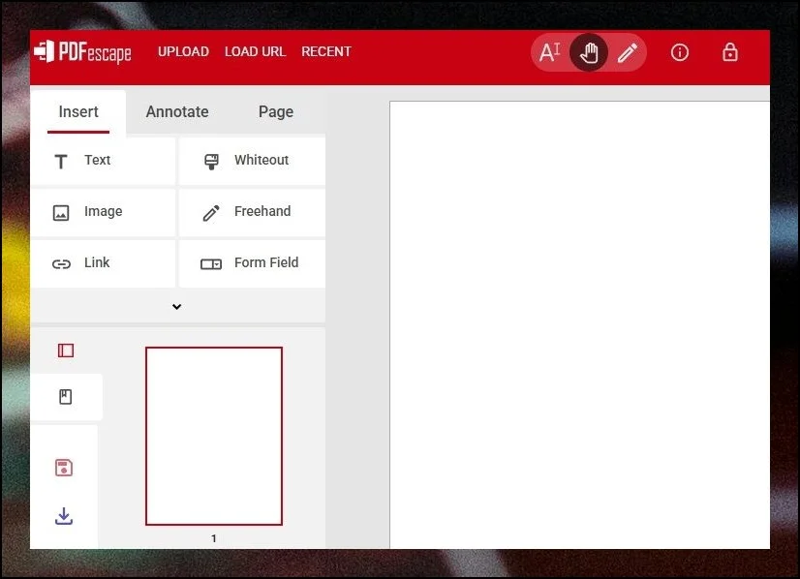Viewport: 800px width, 579px height.
Task: Select page 1 thumbnail
Action: pyautogui.click(x=214, y=436)
